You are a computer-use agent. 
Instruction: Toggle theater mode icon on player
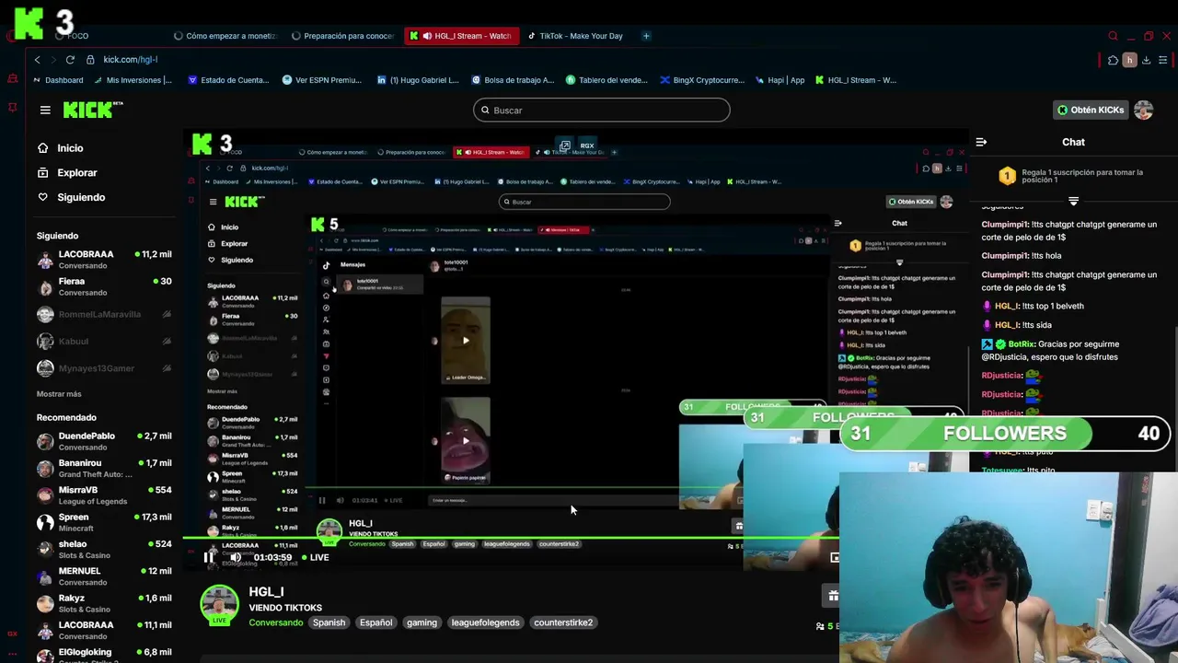pyautogui.click(x=834, y=557)
